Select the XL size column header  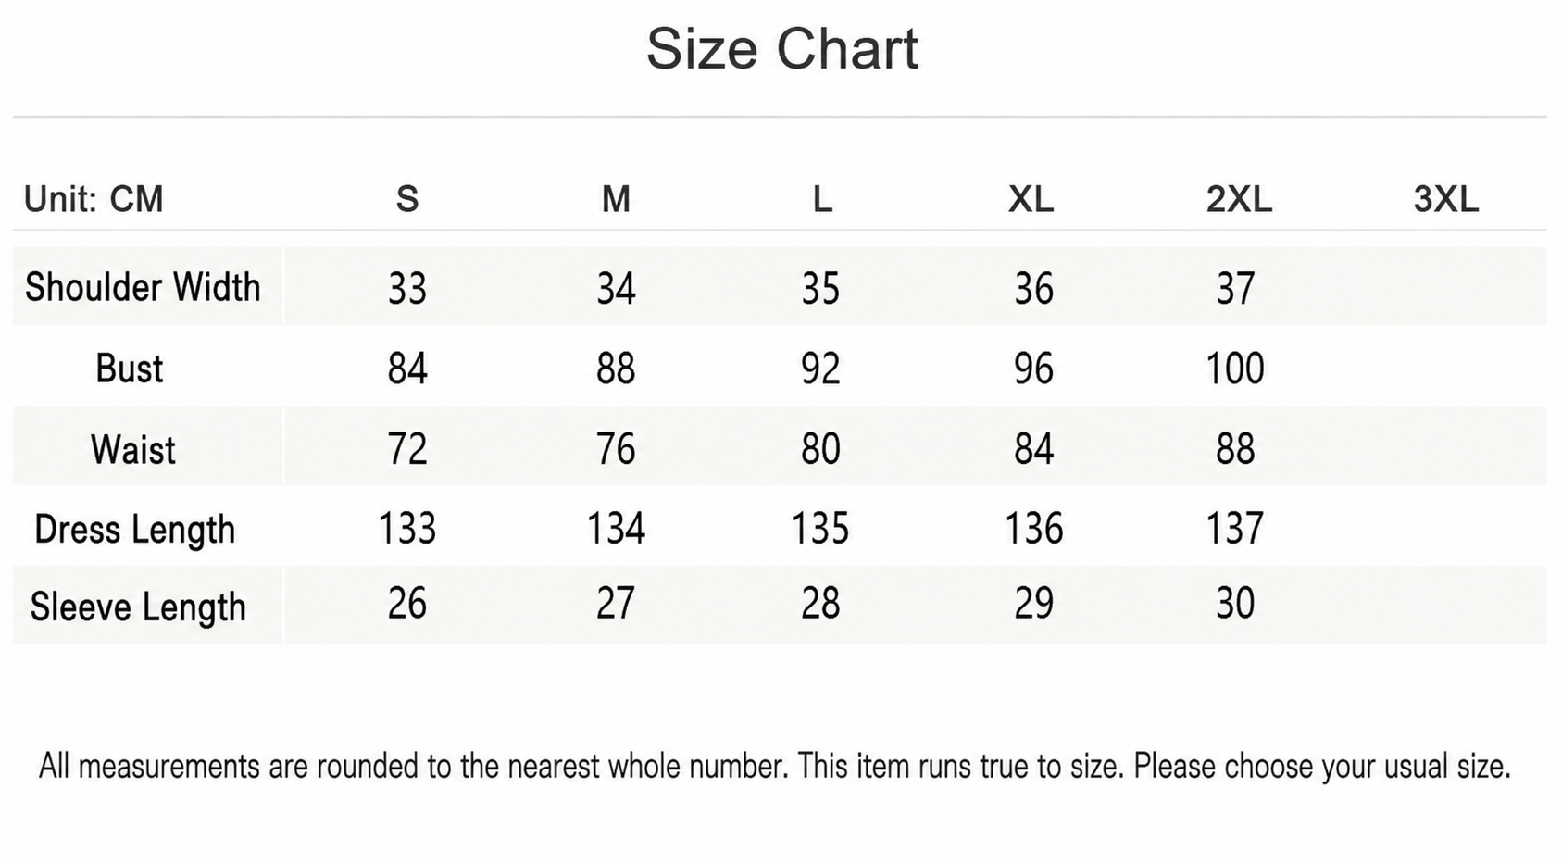point(1031,199)
